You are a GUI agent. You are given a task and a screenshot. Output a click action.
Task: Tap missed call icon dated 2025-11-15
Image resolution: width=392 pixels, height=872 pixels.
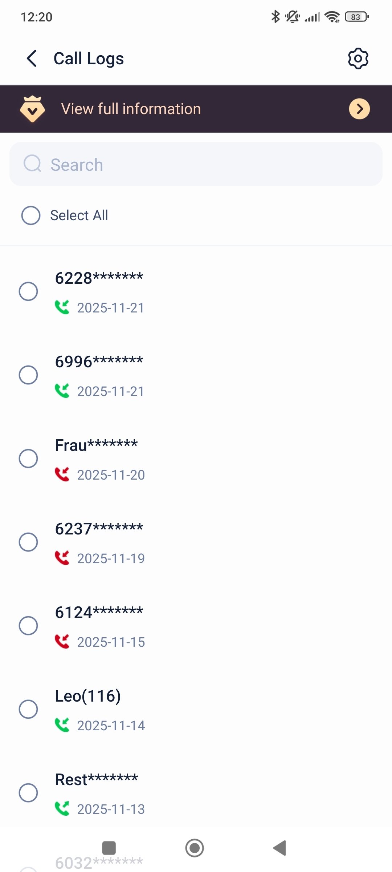[62, 642]
